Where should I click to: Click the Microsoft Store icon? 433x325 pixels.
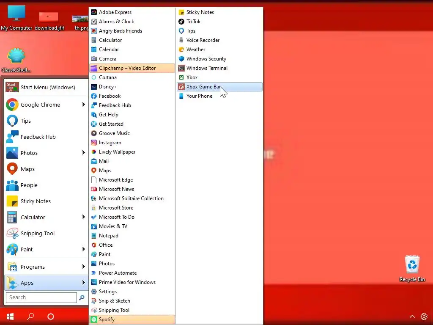(94, 208)
